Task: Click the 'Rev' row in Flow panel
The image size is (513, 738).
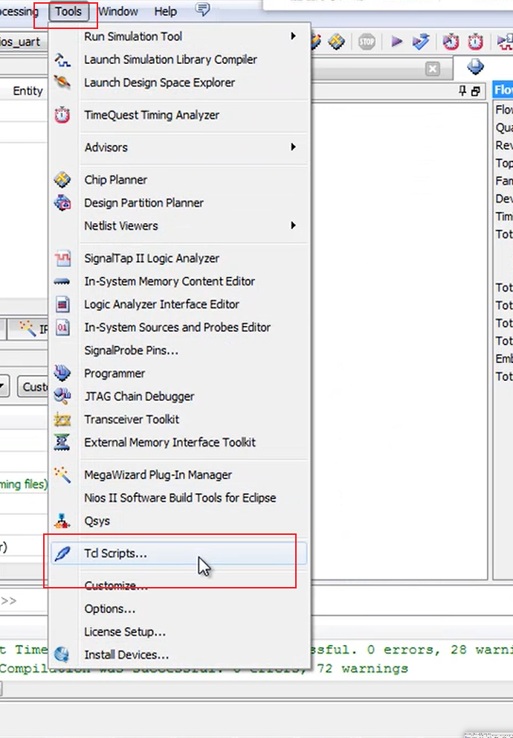Action: [x=503, y=145]
